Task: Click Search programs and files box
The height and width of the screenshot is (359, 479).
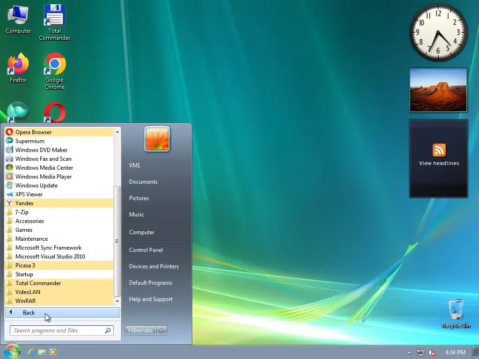Action: 62,330
